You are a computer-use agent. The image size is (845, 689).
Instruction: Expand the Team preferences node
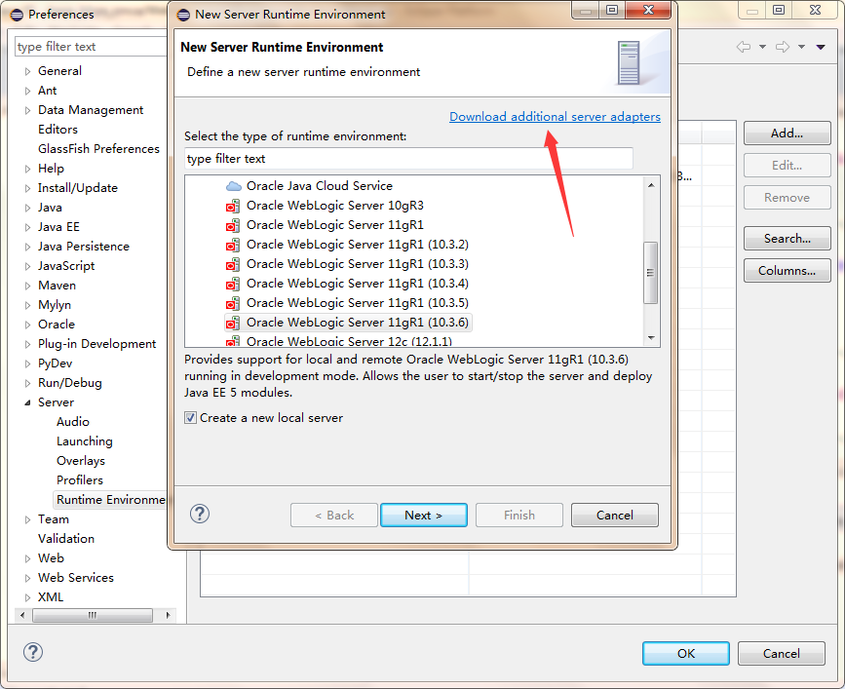click(x=28, y=519)
